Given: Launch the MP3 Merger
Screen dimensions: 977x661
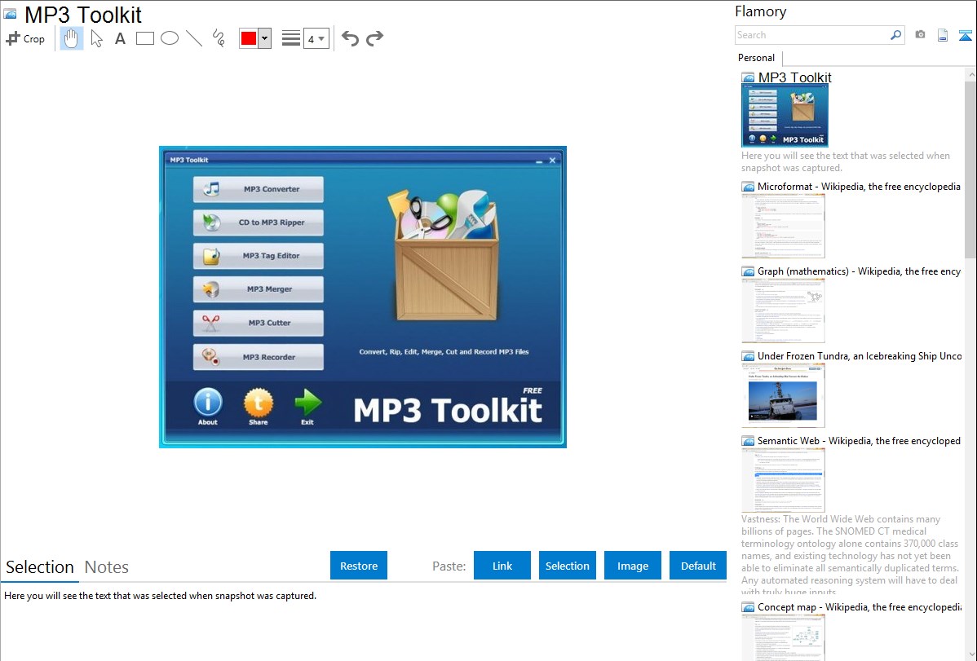Looking at the screenshot, I should 258,289.
